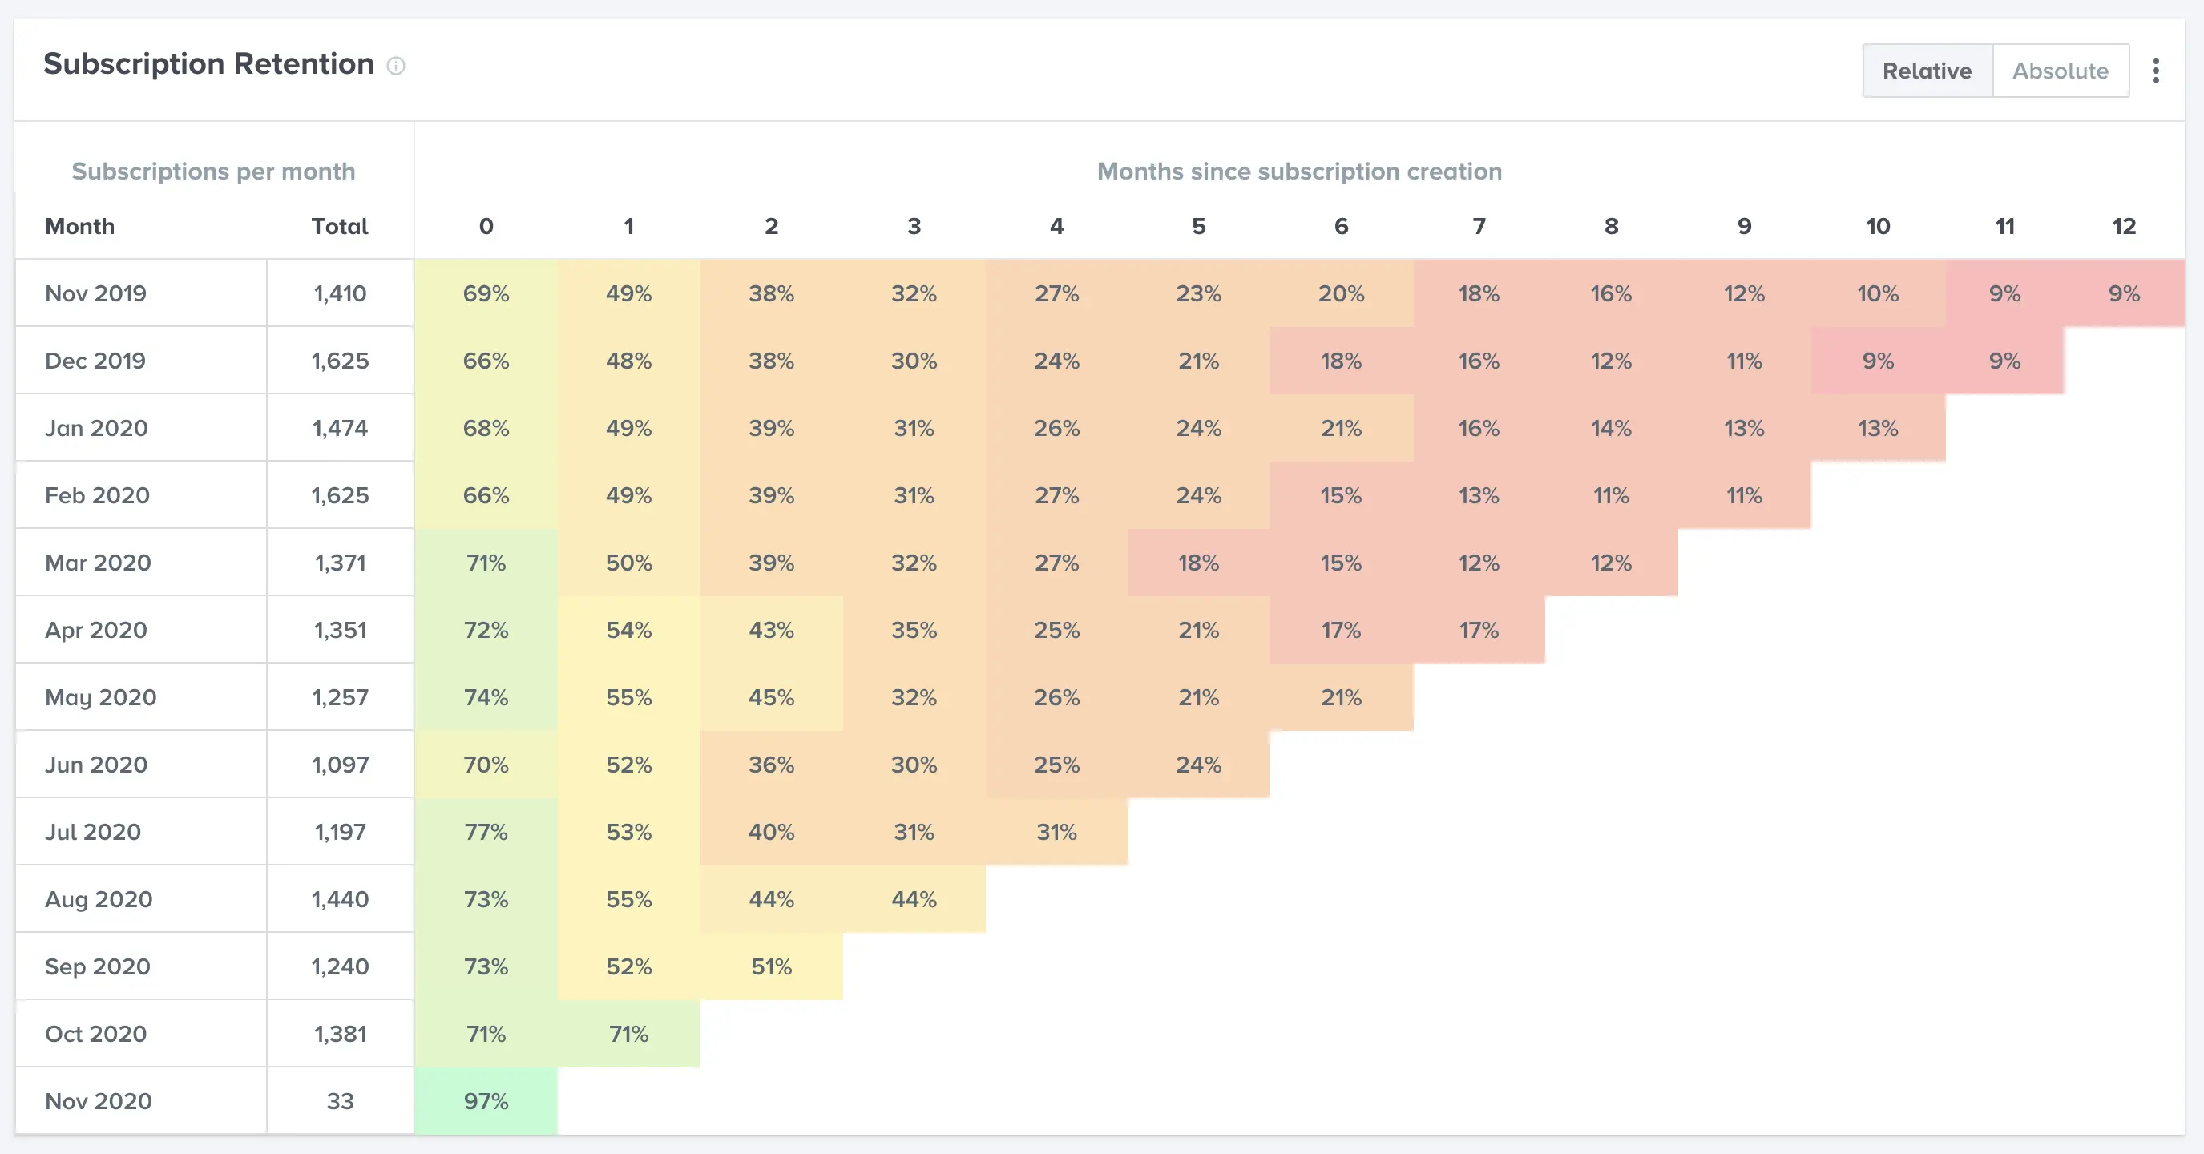Image resolution: width=2204 pixels, height=1154 pixels.
Task: Select the Nov 2019 cohort row label
Action: coord(96,293)
